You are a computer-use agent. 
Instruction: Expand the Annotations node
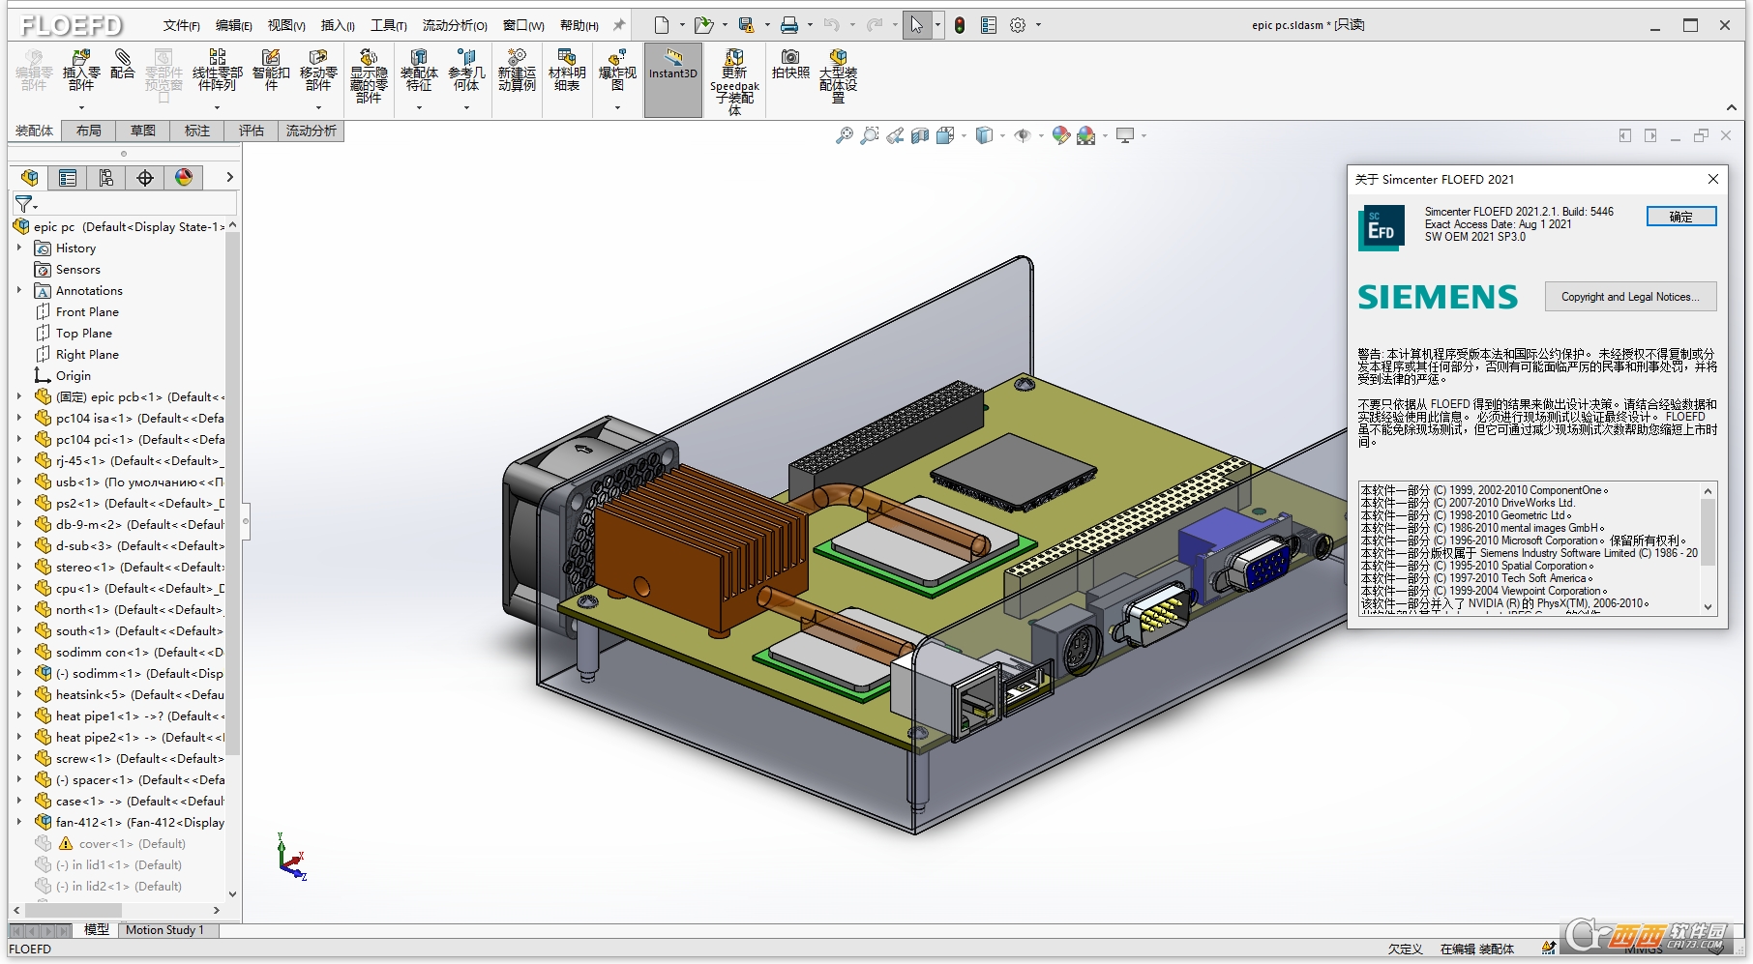click(18, 290)
